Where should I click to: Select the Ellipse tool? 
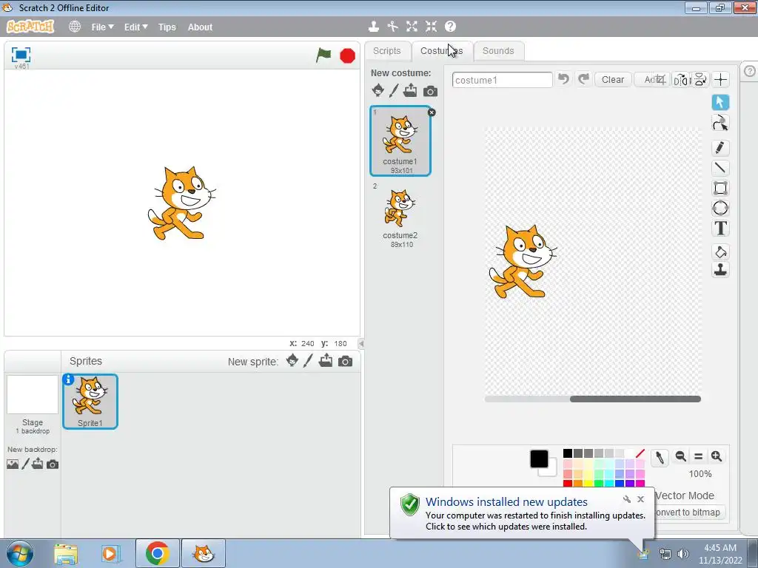point(720,208)
